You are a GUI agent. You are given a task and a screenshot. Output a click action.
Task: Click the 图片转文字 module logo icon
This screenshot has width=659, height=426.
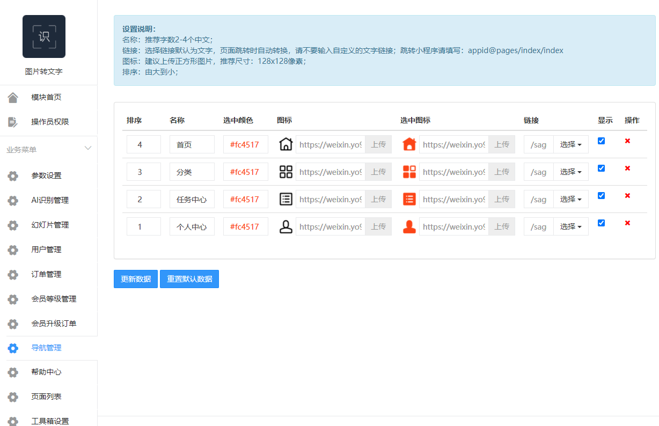pyautogui.click(x=44, y=36)
